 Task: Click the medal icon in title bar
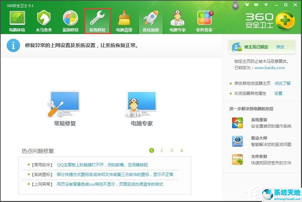click(x=235, y=6)
